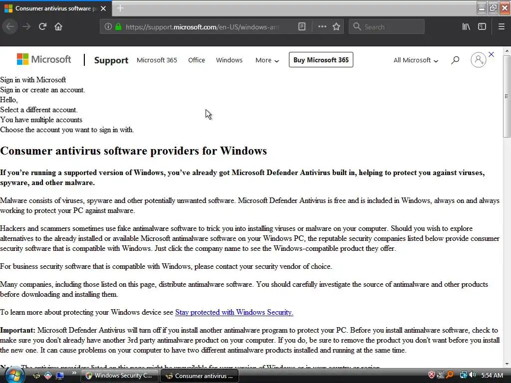This screenshot has height=383, width=511.
Task: Open Windows nav item
Action: point(229,60)
